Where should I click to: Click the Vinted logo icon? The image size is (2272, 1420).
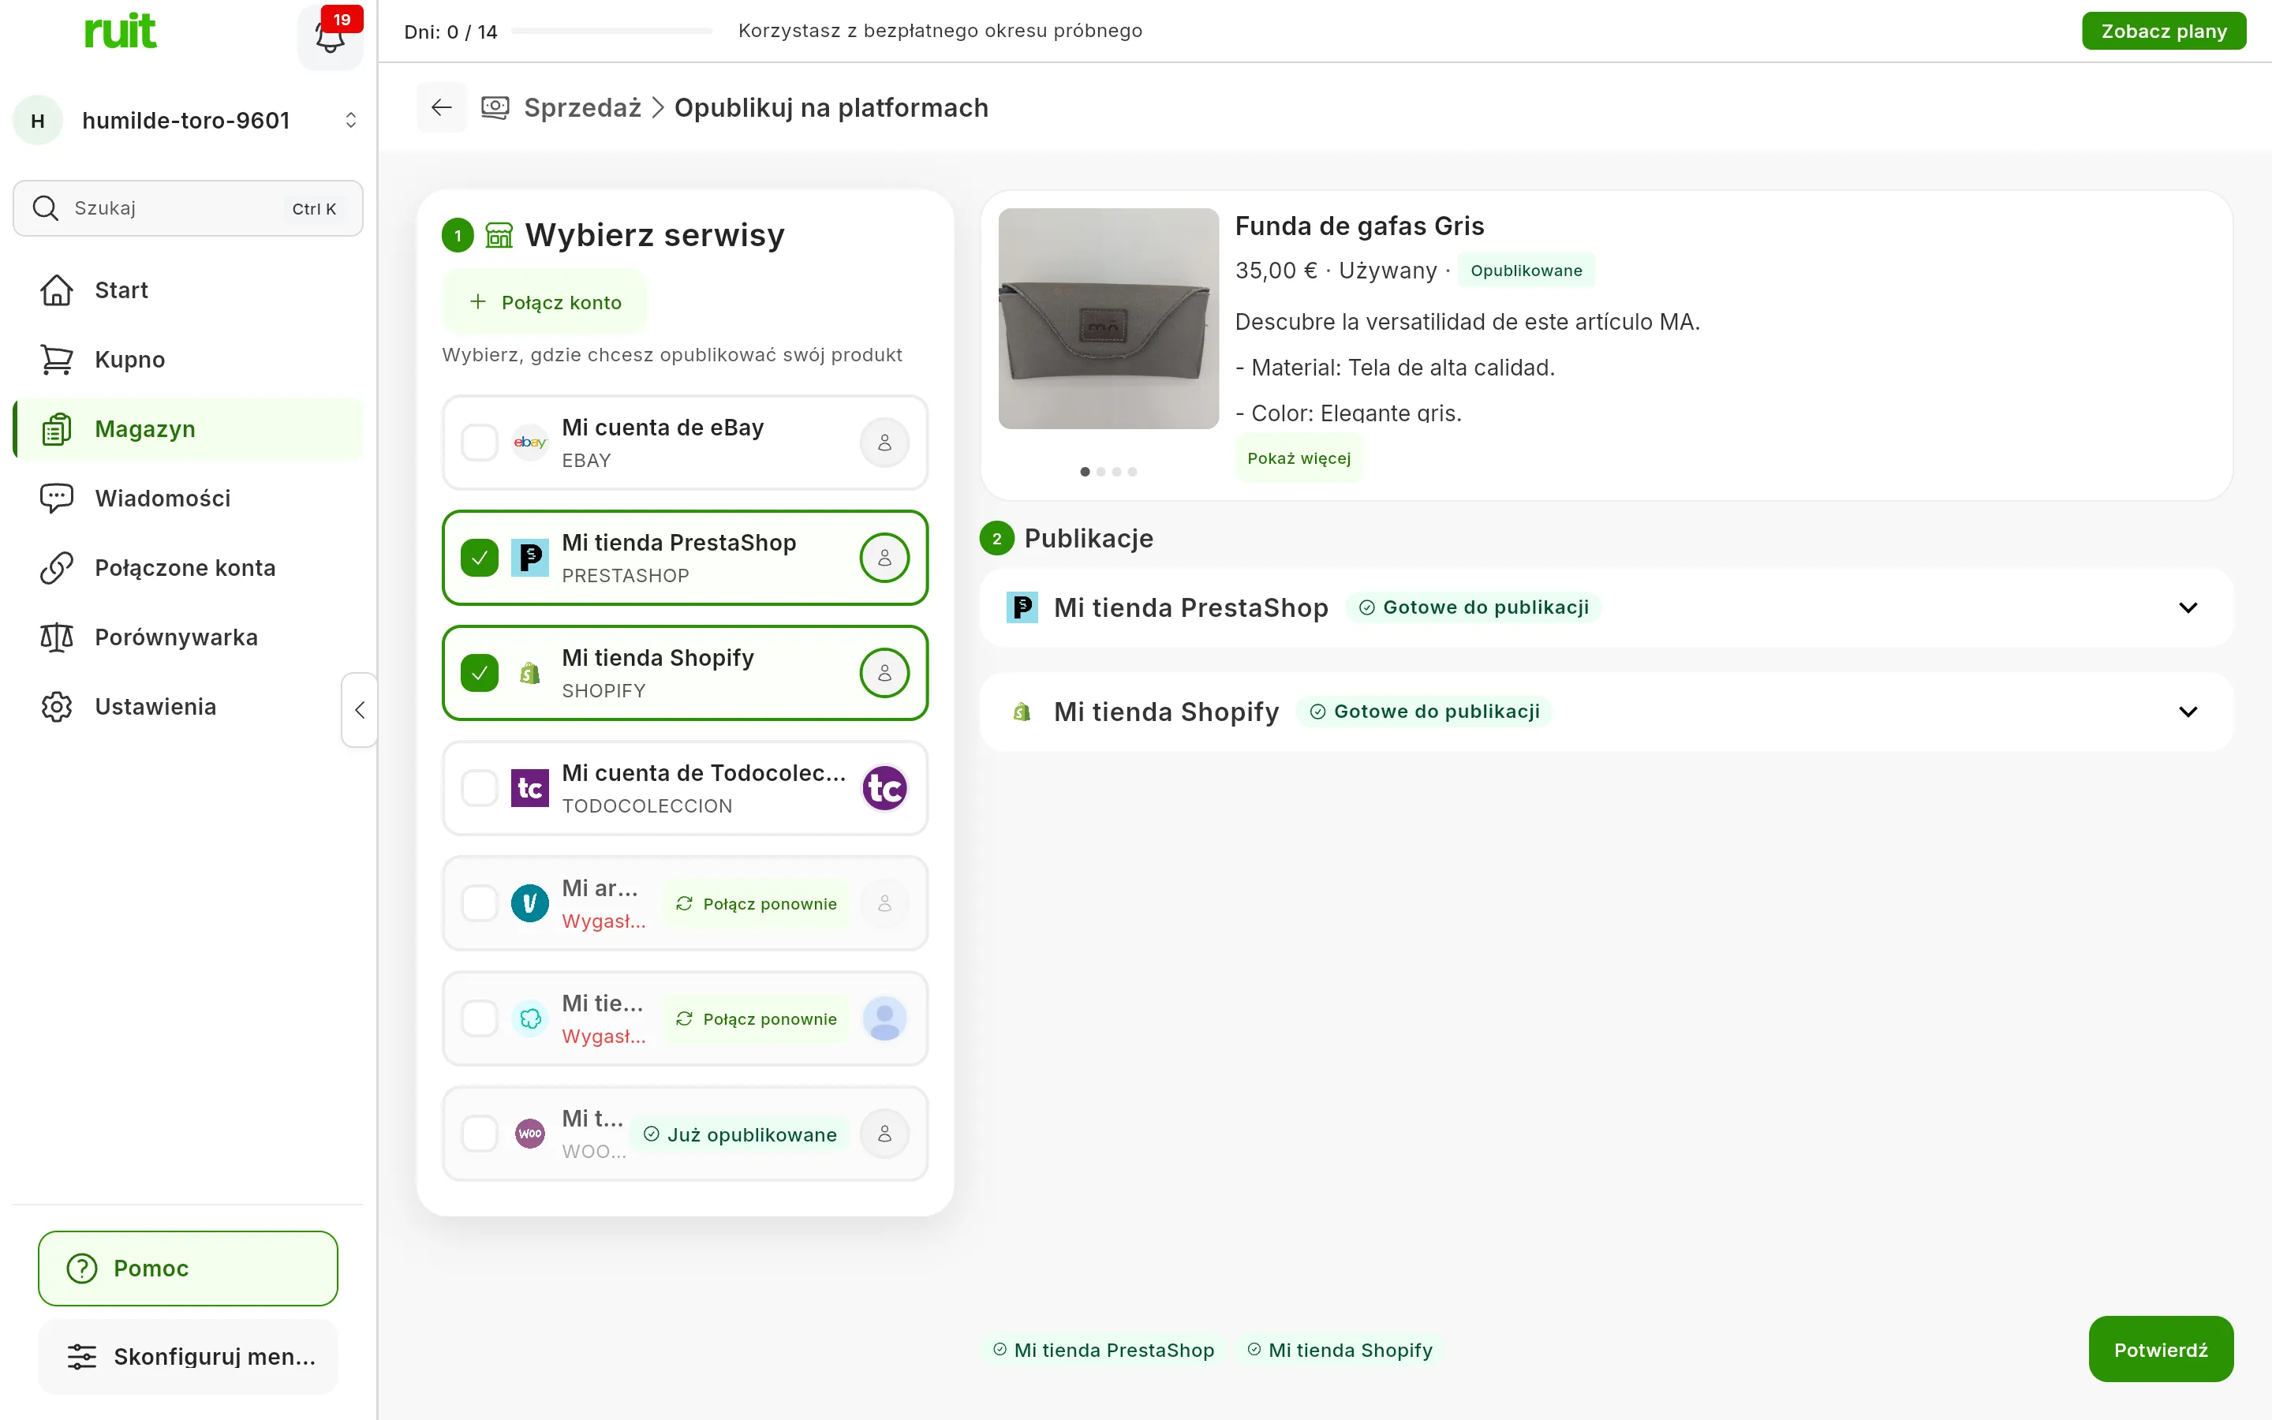click(529, 903)
